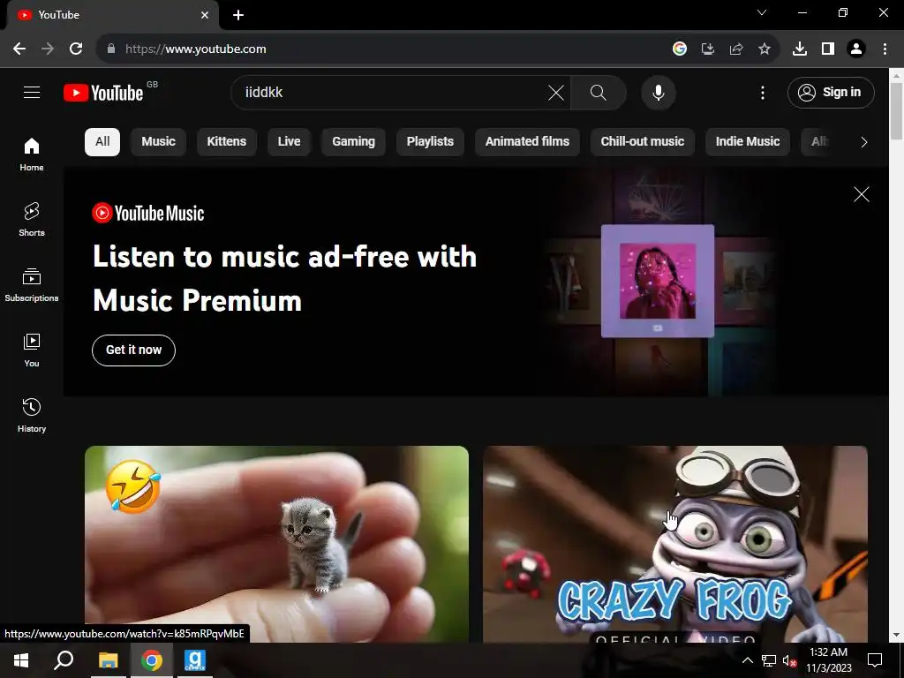Start voice search with the microphone

point(658,92)
